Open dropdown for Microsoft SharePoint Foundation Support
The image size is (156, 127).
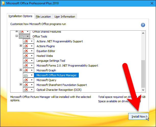pyautogui.click(x=32, y=85)
